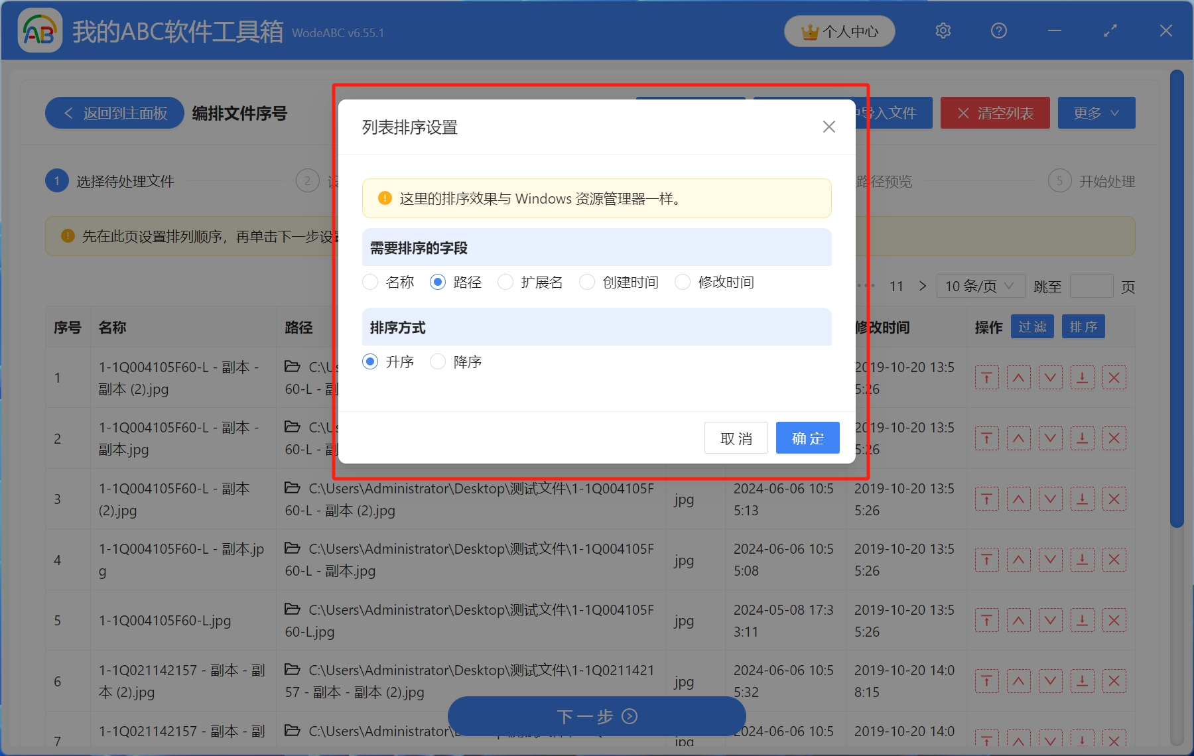Move first file to top of list
The width and height of the screenshot is (1194, 756).
click(x=987, y=377)
